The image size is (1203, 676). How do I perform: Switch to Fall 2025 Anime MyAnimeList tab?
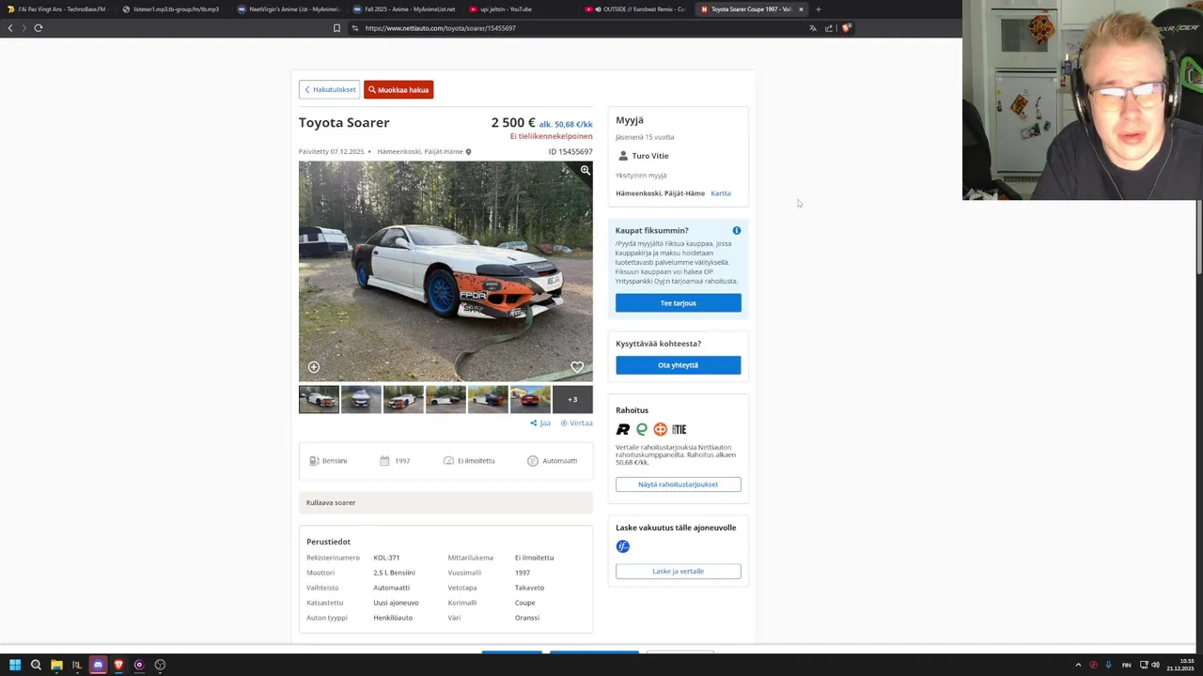404,9
